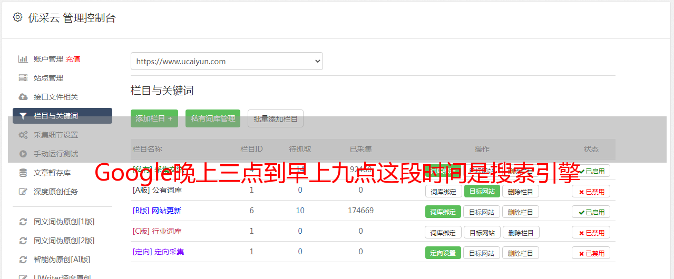Click the [C版] 行业词库 column name
This screenshot has height=279, width=674.
tap(157, 231)
